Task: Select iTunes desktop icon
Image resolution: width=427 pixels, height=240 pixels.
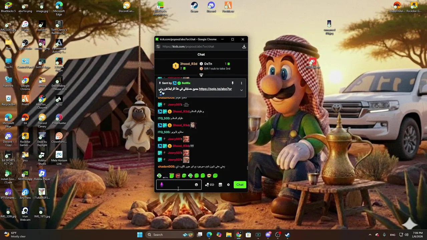Action: click(25, 26)
